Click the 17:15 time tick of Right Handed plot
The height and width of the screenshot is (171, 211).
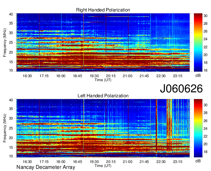(44, 76)
